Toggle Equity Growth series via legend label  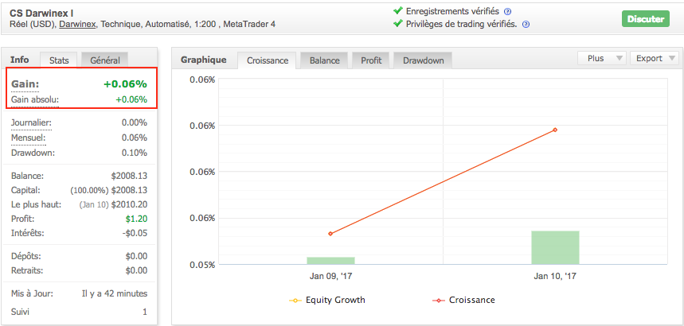[x=335, y=301]
